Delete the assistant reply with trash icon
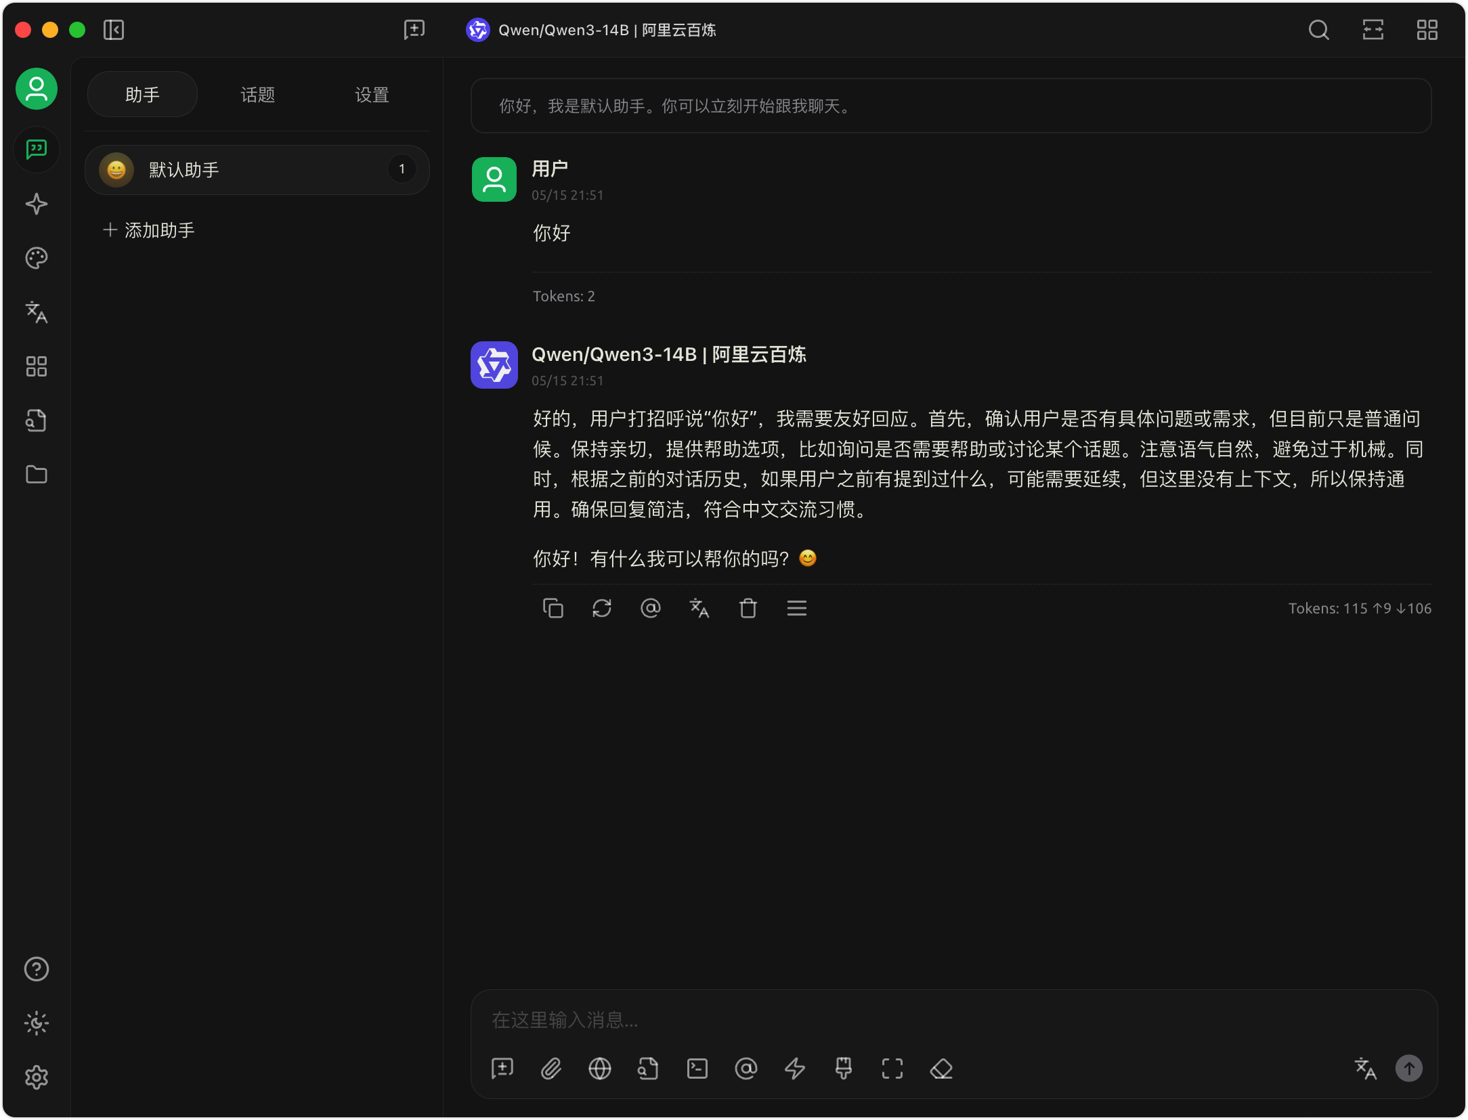 [748, 608]
